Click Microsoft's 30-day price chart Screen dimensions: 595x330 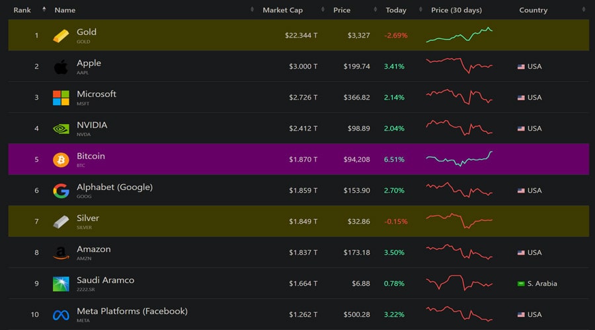pos(459,96)
